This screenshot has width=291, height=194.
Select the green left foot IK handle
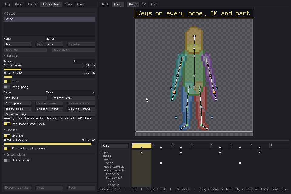(187, 125)
